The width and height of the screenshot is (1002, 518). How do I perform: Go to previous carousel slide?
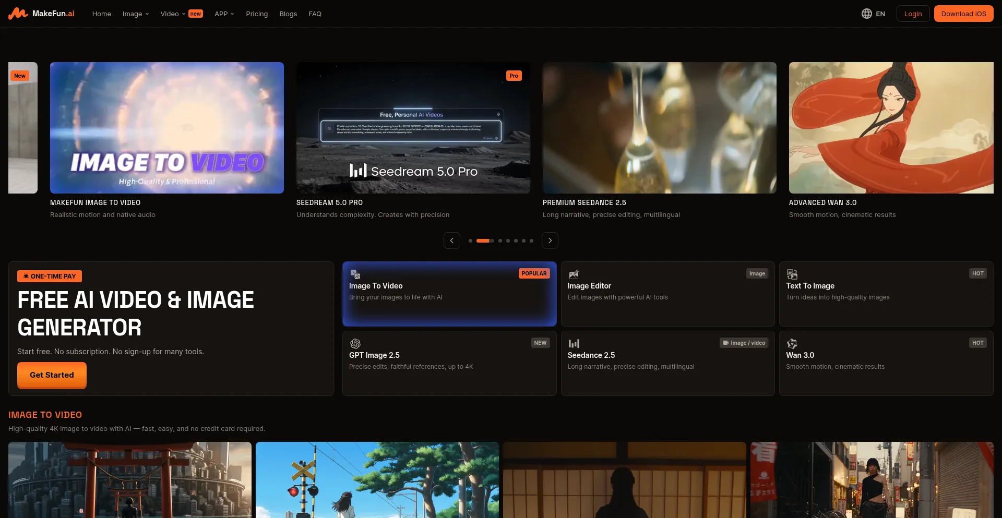(x=452, y=240)
